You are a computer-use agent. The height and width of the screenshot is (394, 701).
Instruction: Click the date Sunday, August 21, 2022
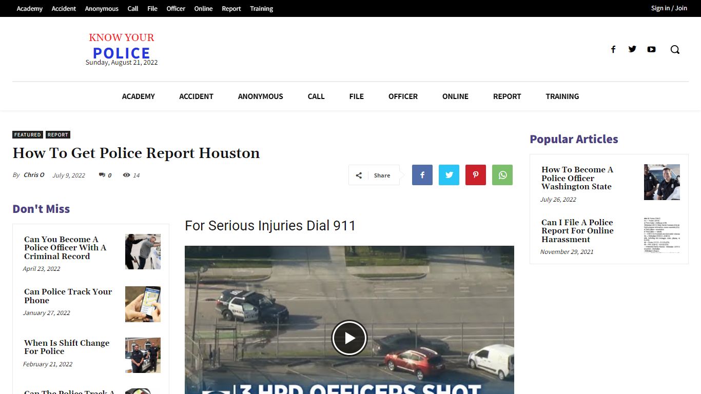(x=122, y=63)
